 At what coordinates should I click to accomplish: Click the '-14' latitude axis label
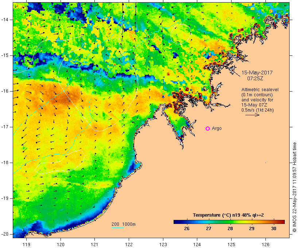(5, 20)
